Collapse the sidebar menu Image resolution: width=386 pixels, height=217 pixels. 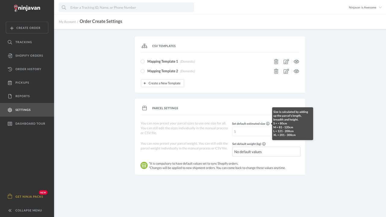click(27, 210)
